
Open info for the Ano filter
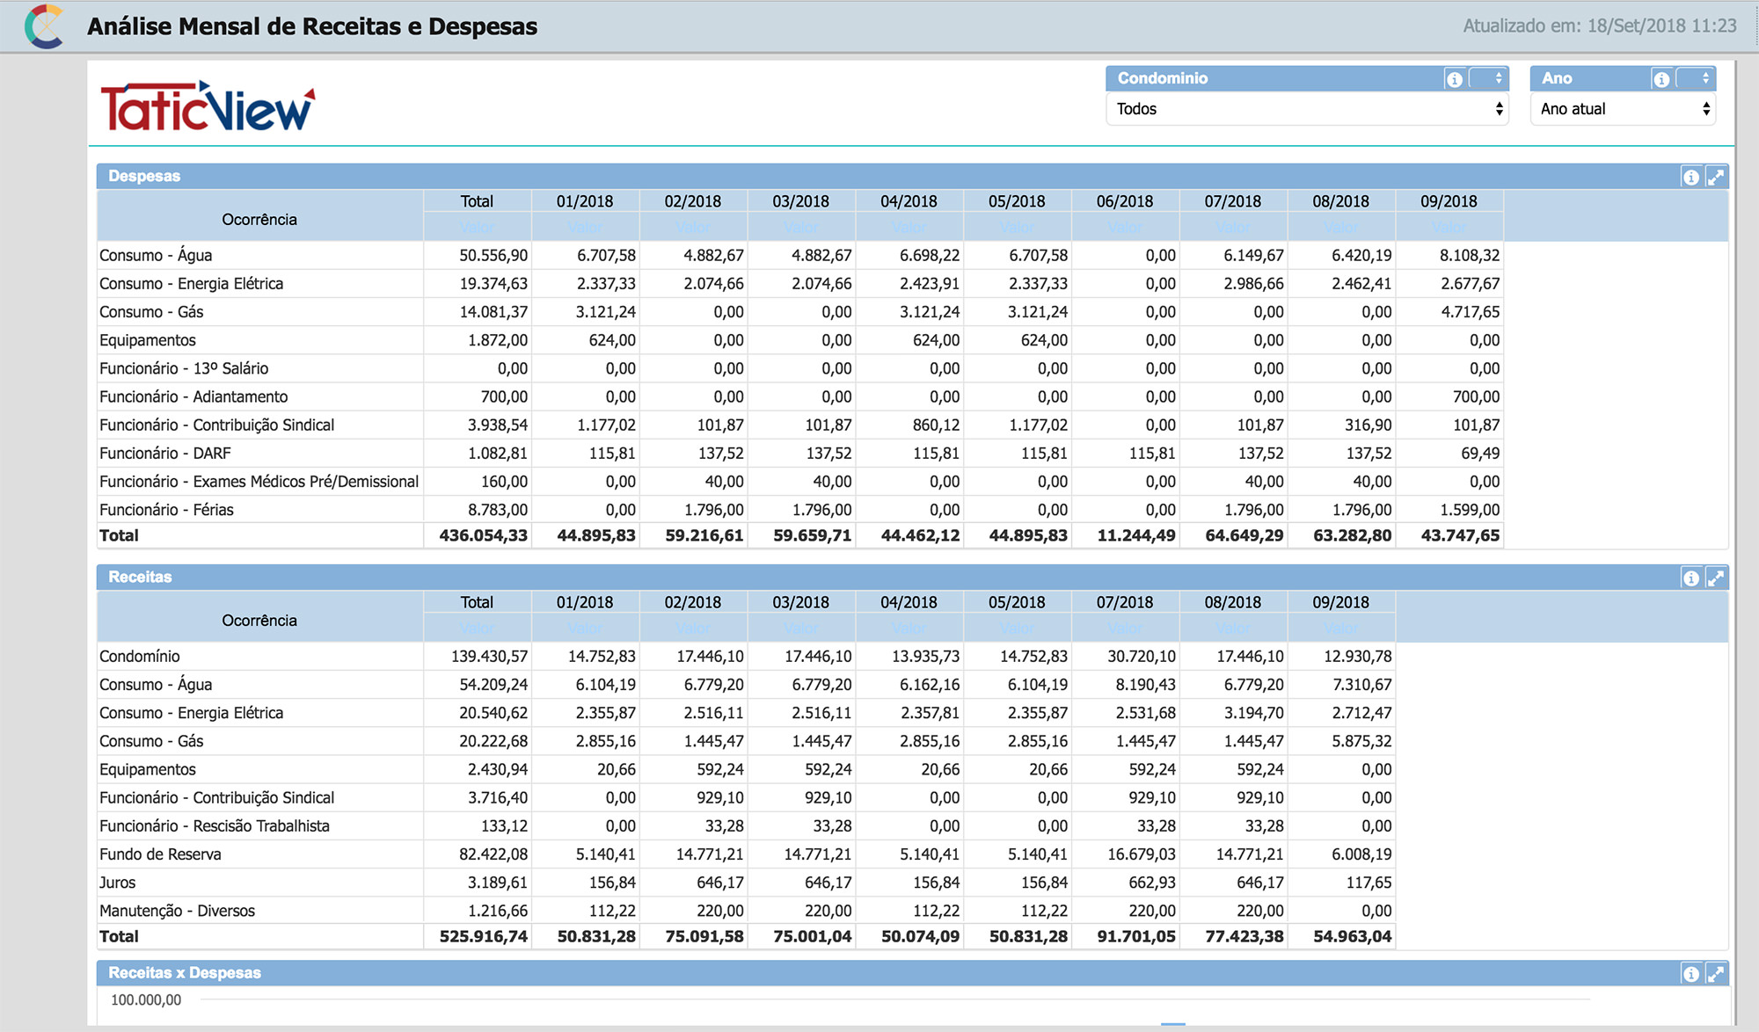(x=1661, y=79)
